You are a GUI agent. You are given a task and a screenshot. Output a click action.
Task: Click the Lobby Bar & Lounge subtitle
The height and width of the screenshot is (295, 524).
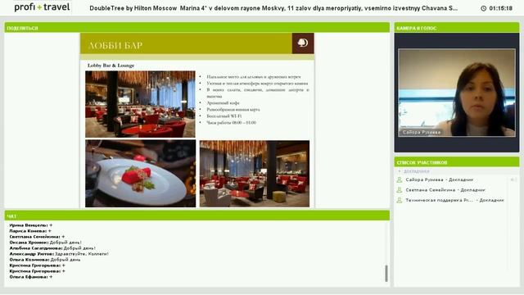coord(111,66)
